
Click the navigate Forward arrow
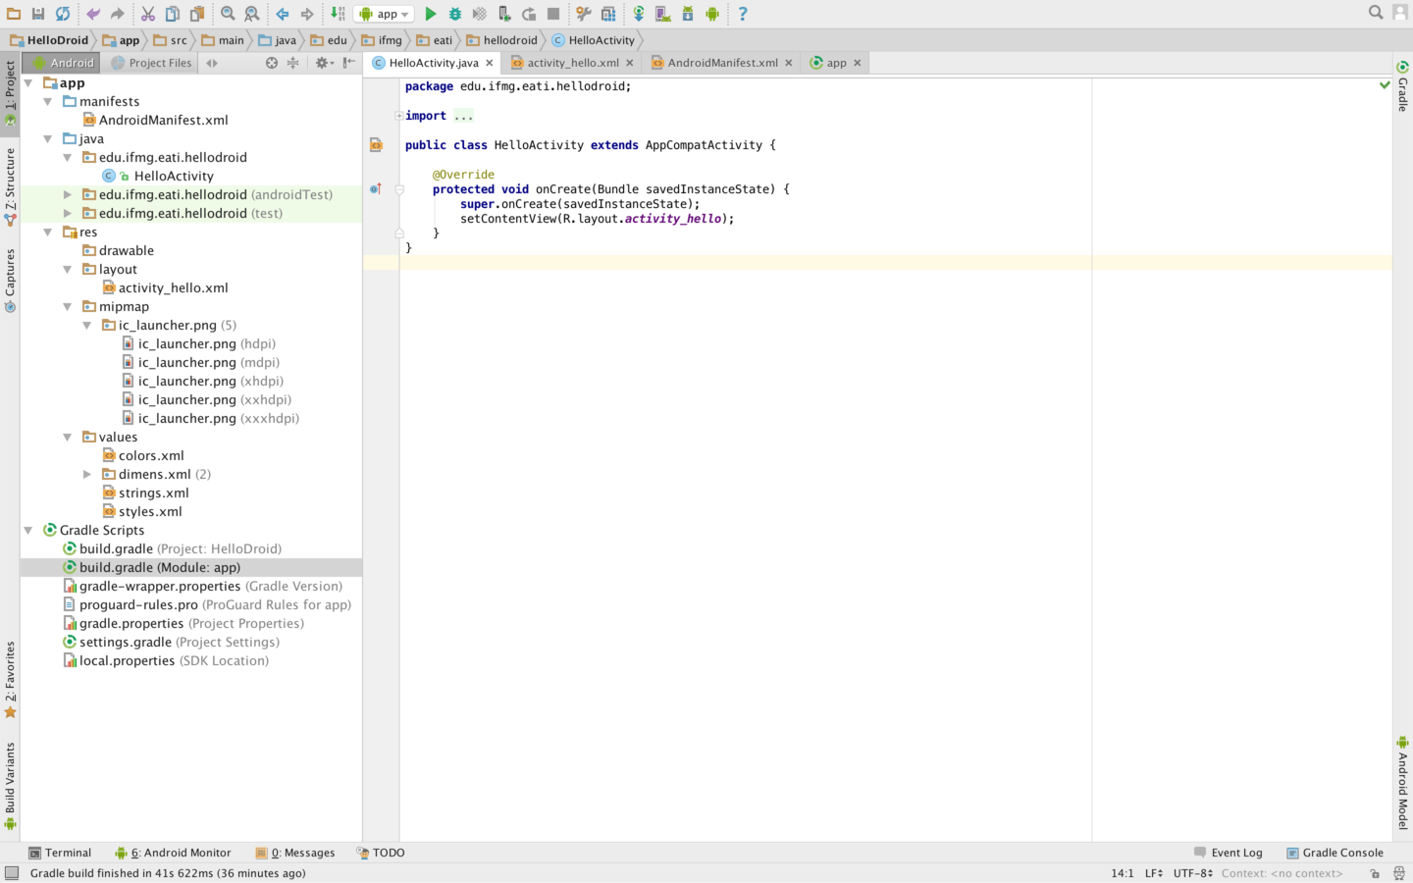307,14
